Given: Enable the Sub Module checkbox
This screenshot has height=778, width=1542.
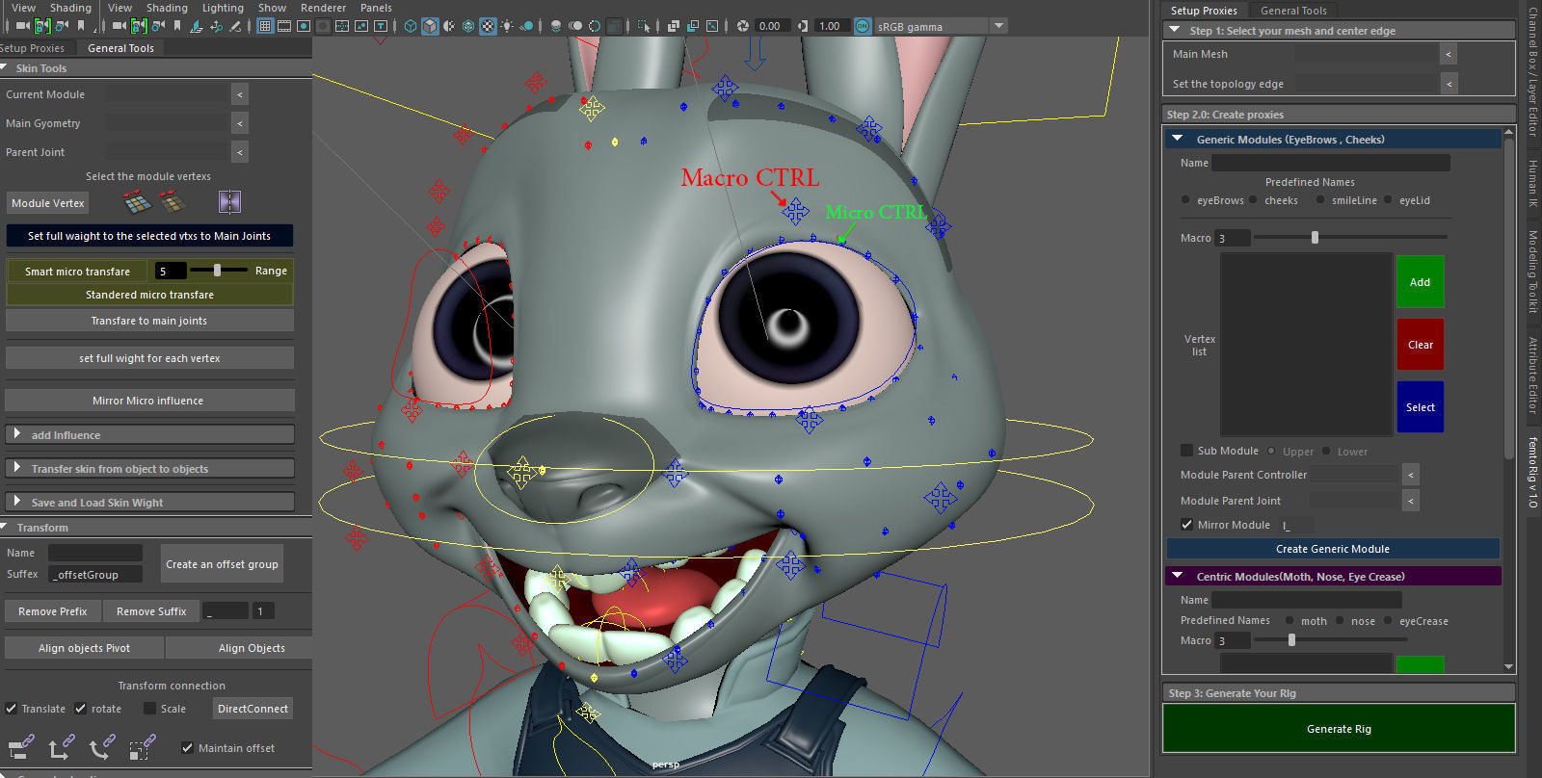Looking at the screenshot, I should [1186, 451].
